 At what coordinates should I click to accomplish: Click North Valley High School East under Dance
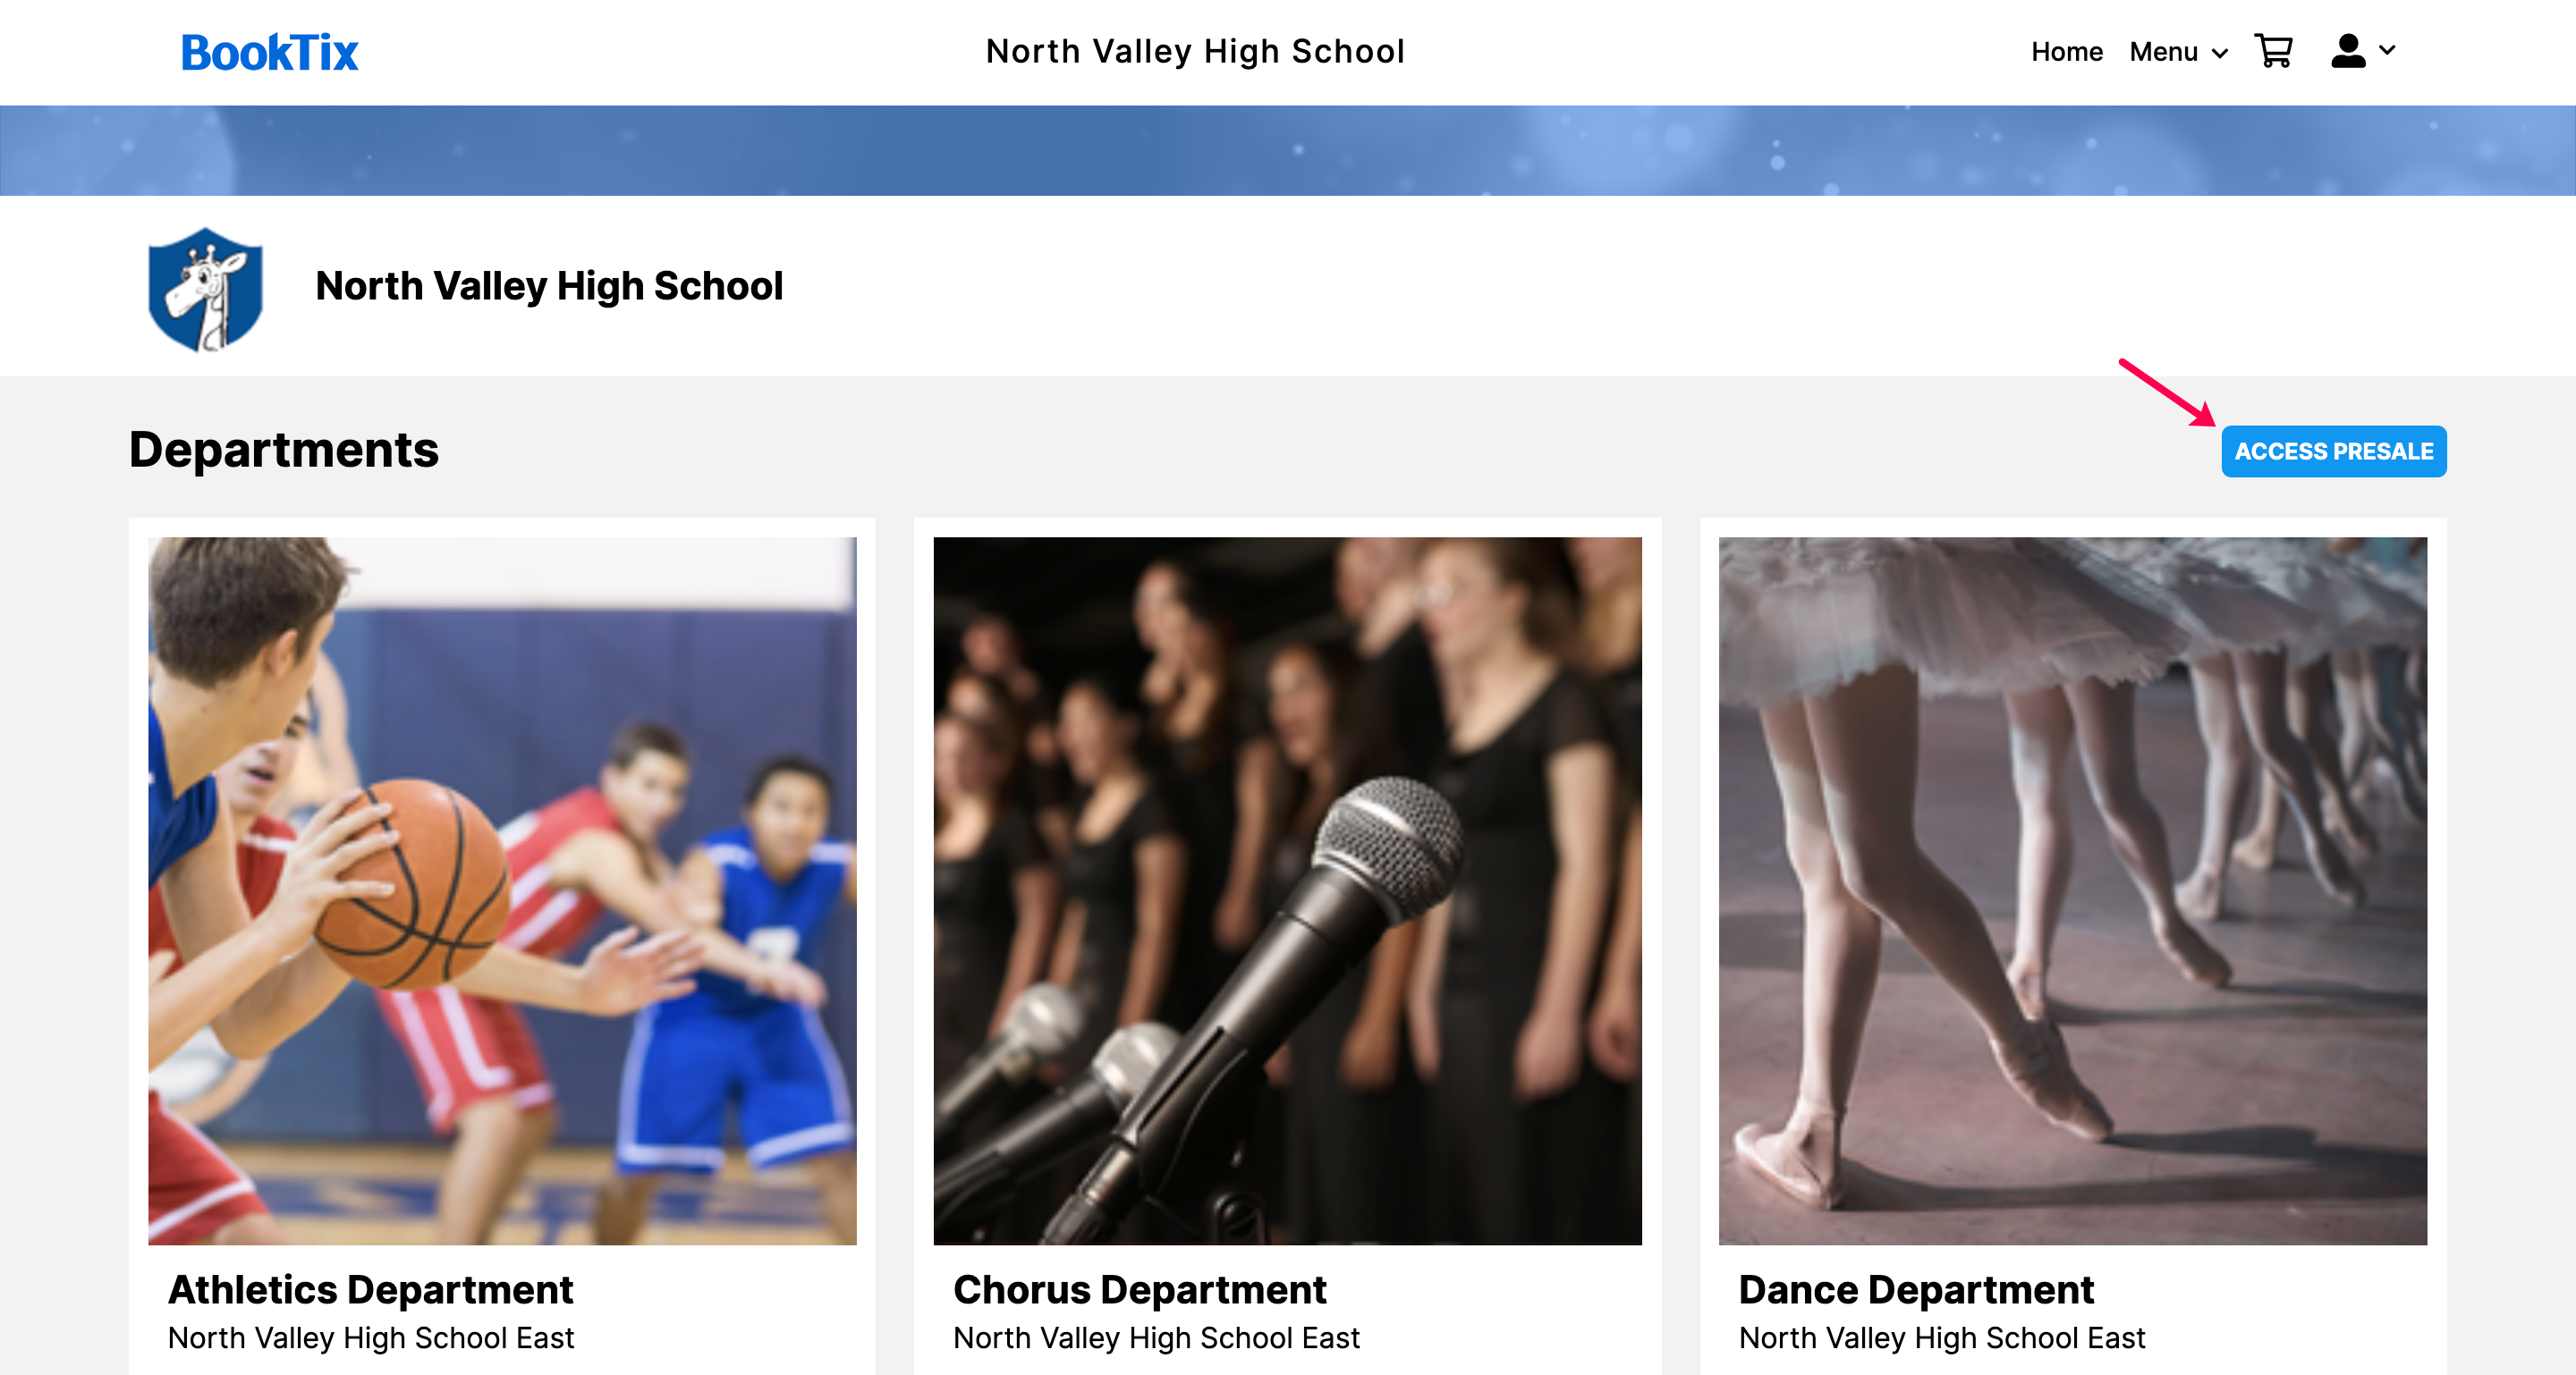click(1942, 1338)
